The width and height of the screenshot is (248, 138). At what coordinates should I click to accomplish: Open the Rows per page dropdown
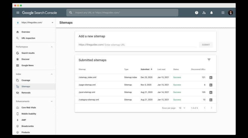click(x=182, y=108)
